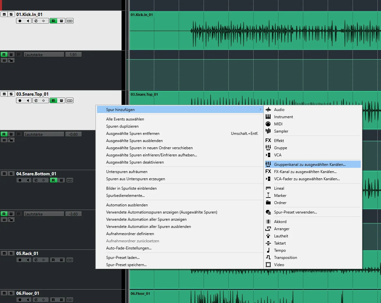Toggle read automation on 03.Snare.Top_01 track
Screen dimensions: 381x303
53,101
